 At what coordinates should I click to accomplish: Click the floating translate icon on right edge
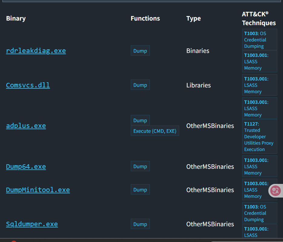pyautogui.click(x=276, y=191)
